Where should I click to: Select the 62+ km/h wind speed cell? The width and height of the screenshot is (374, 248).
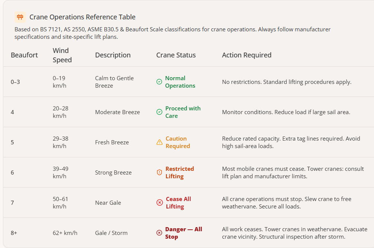coord(65,233)
